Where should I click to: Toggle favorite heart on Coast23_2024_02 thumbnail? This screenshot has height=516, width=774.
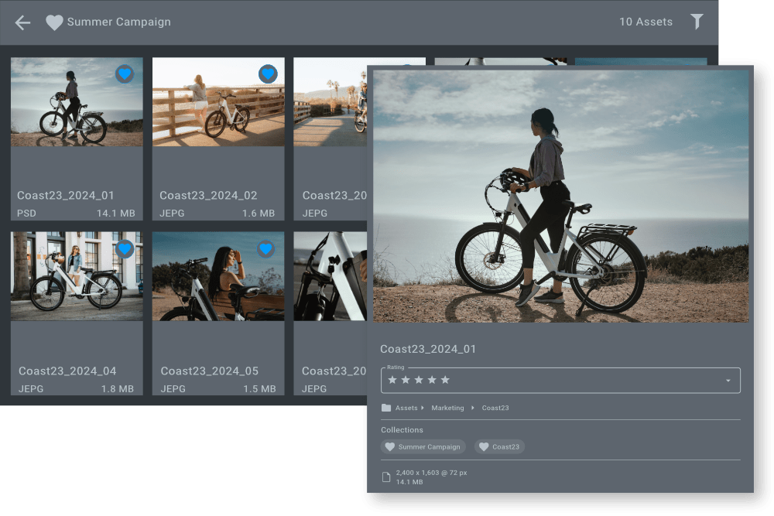[x=267, y=74]
